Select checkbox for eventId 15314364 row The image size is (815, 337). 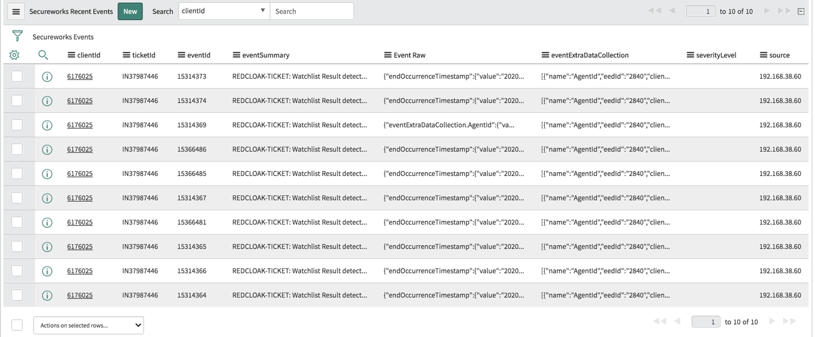point(17,295)
